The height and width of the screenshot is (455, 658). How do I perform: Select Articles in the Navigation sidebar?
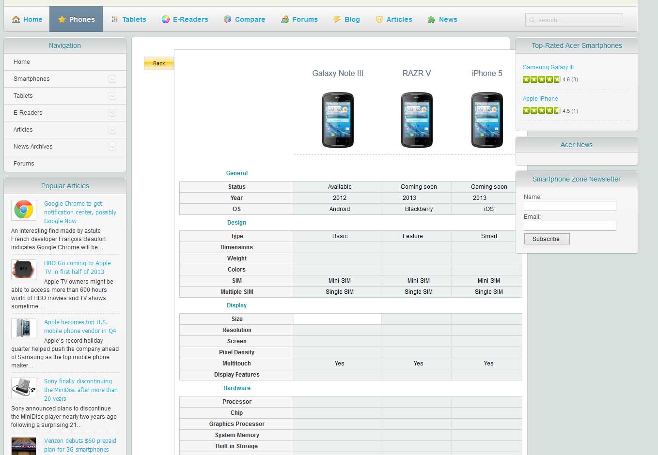[x=65, y=130]
